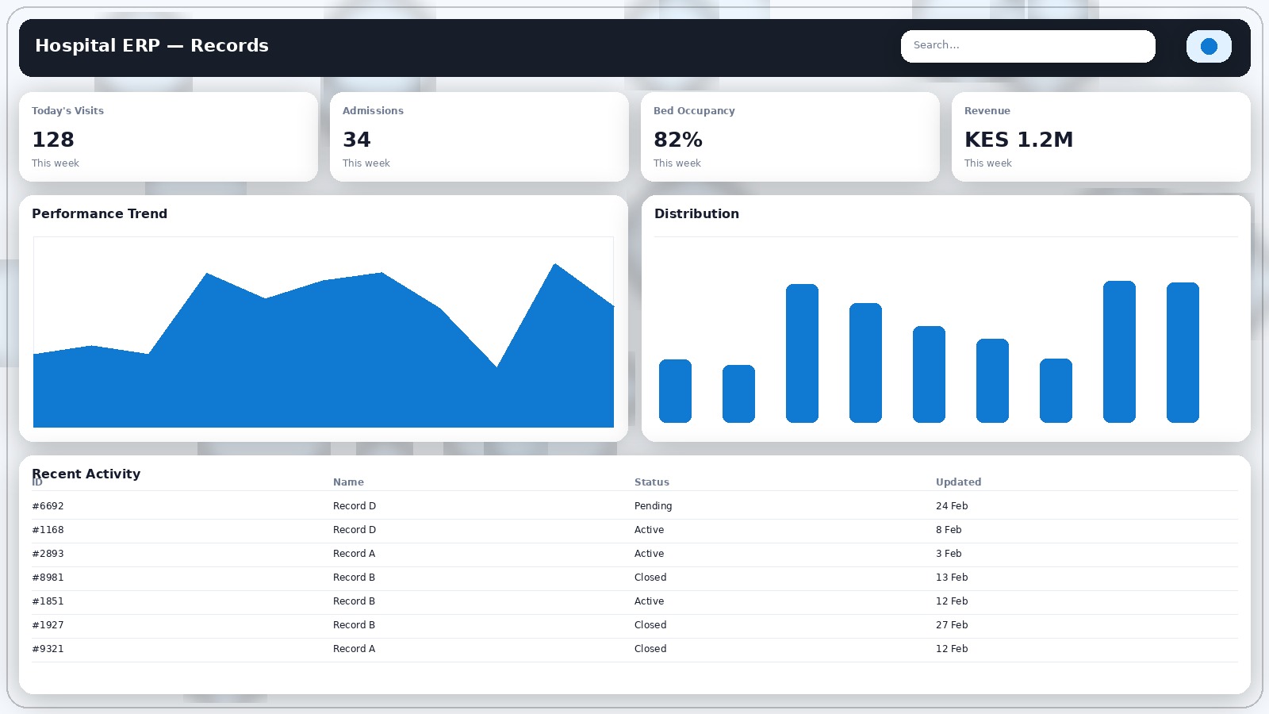Image resolution: width=1269 pixels, height=714 pixels.
Task: Open record #8981 in Recent Activity
Action: (x=48, y=577)
